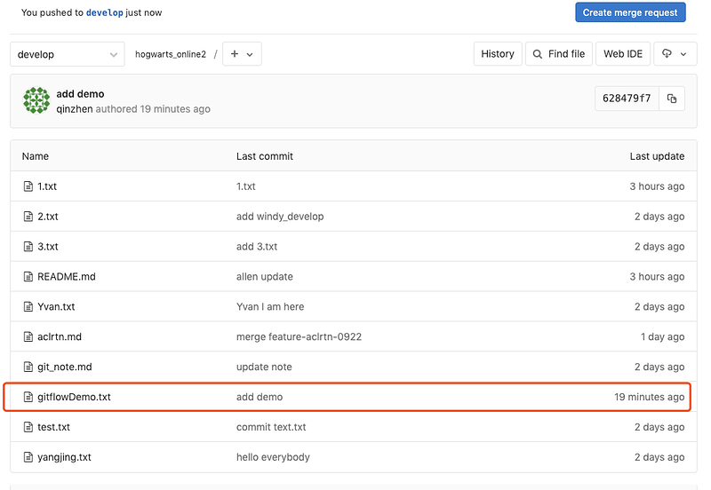
Task: Open git_note.md file
Action: tap(64, 367)
